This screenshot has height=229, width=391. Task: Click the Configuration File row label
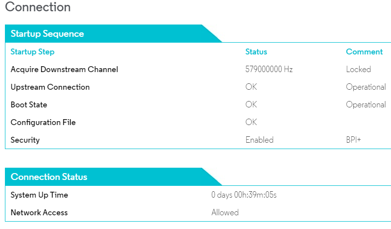coord(43,123)
